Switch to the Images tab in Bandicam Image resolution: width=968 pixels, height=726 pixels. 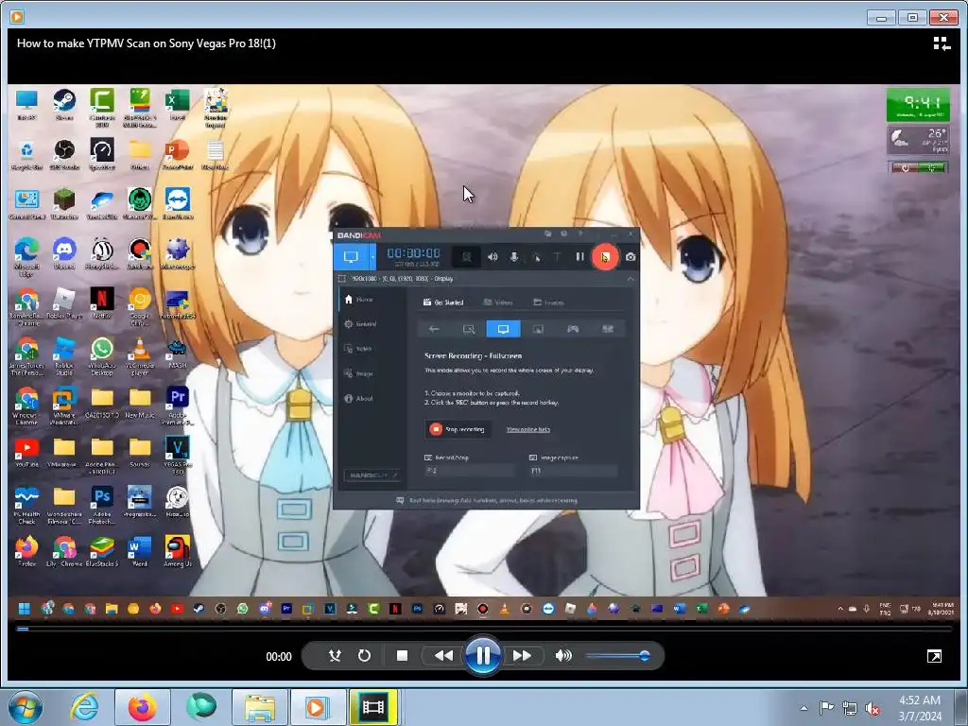(x=548, y=302)
